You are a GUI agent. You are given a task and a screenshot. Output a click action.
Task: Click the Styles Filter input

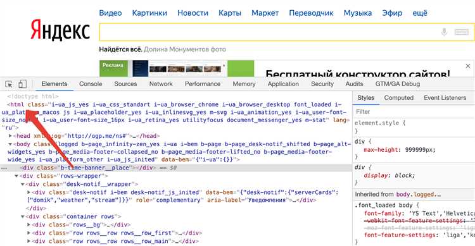click(x=414, y=112)
